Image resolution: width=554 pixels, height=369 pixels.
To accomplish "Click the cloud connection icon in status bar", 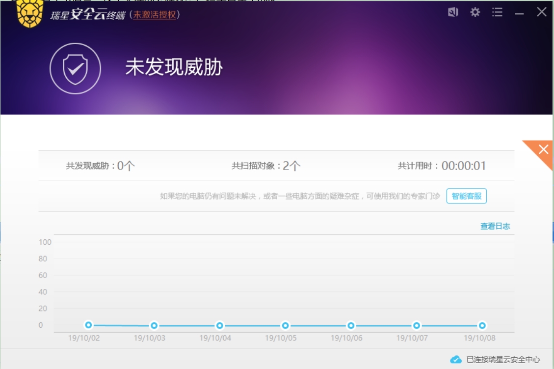I will pyautogui.click(x=456, y=359).
